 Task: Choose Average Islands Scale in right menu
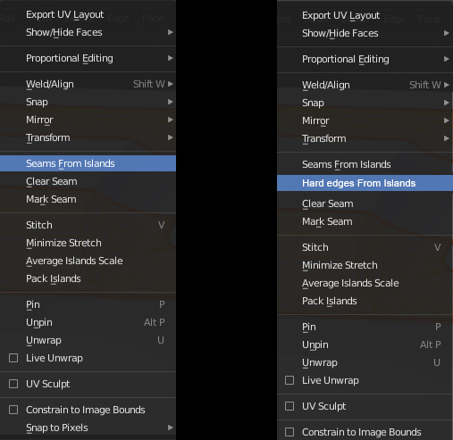(365, 283)
